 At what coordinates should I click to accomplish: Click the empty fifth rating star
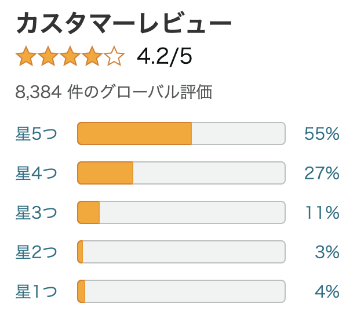114,56
